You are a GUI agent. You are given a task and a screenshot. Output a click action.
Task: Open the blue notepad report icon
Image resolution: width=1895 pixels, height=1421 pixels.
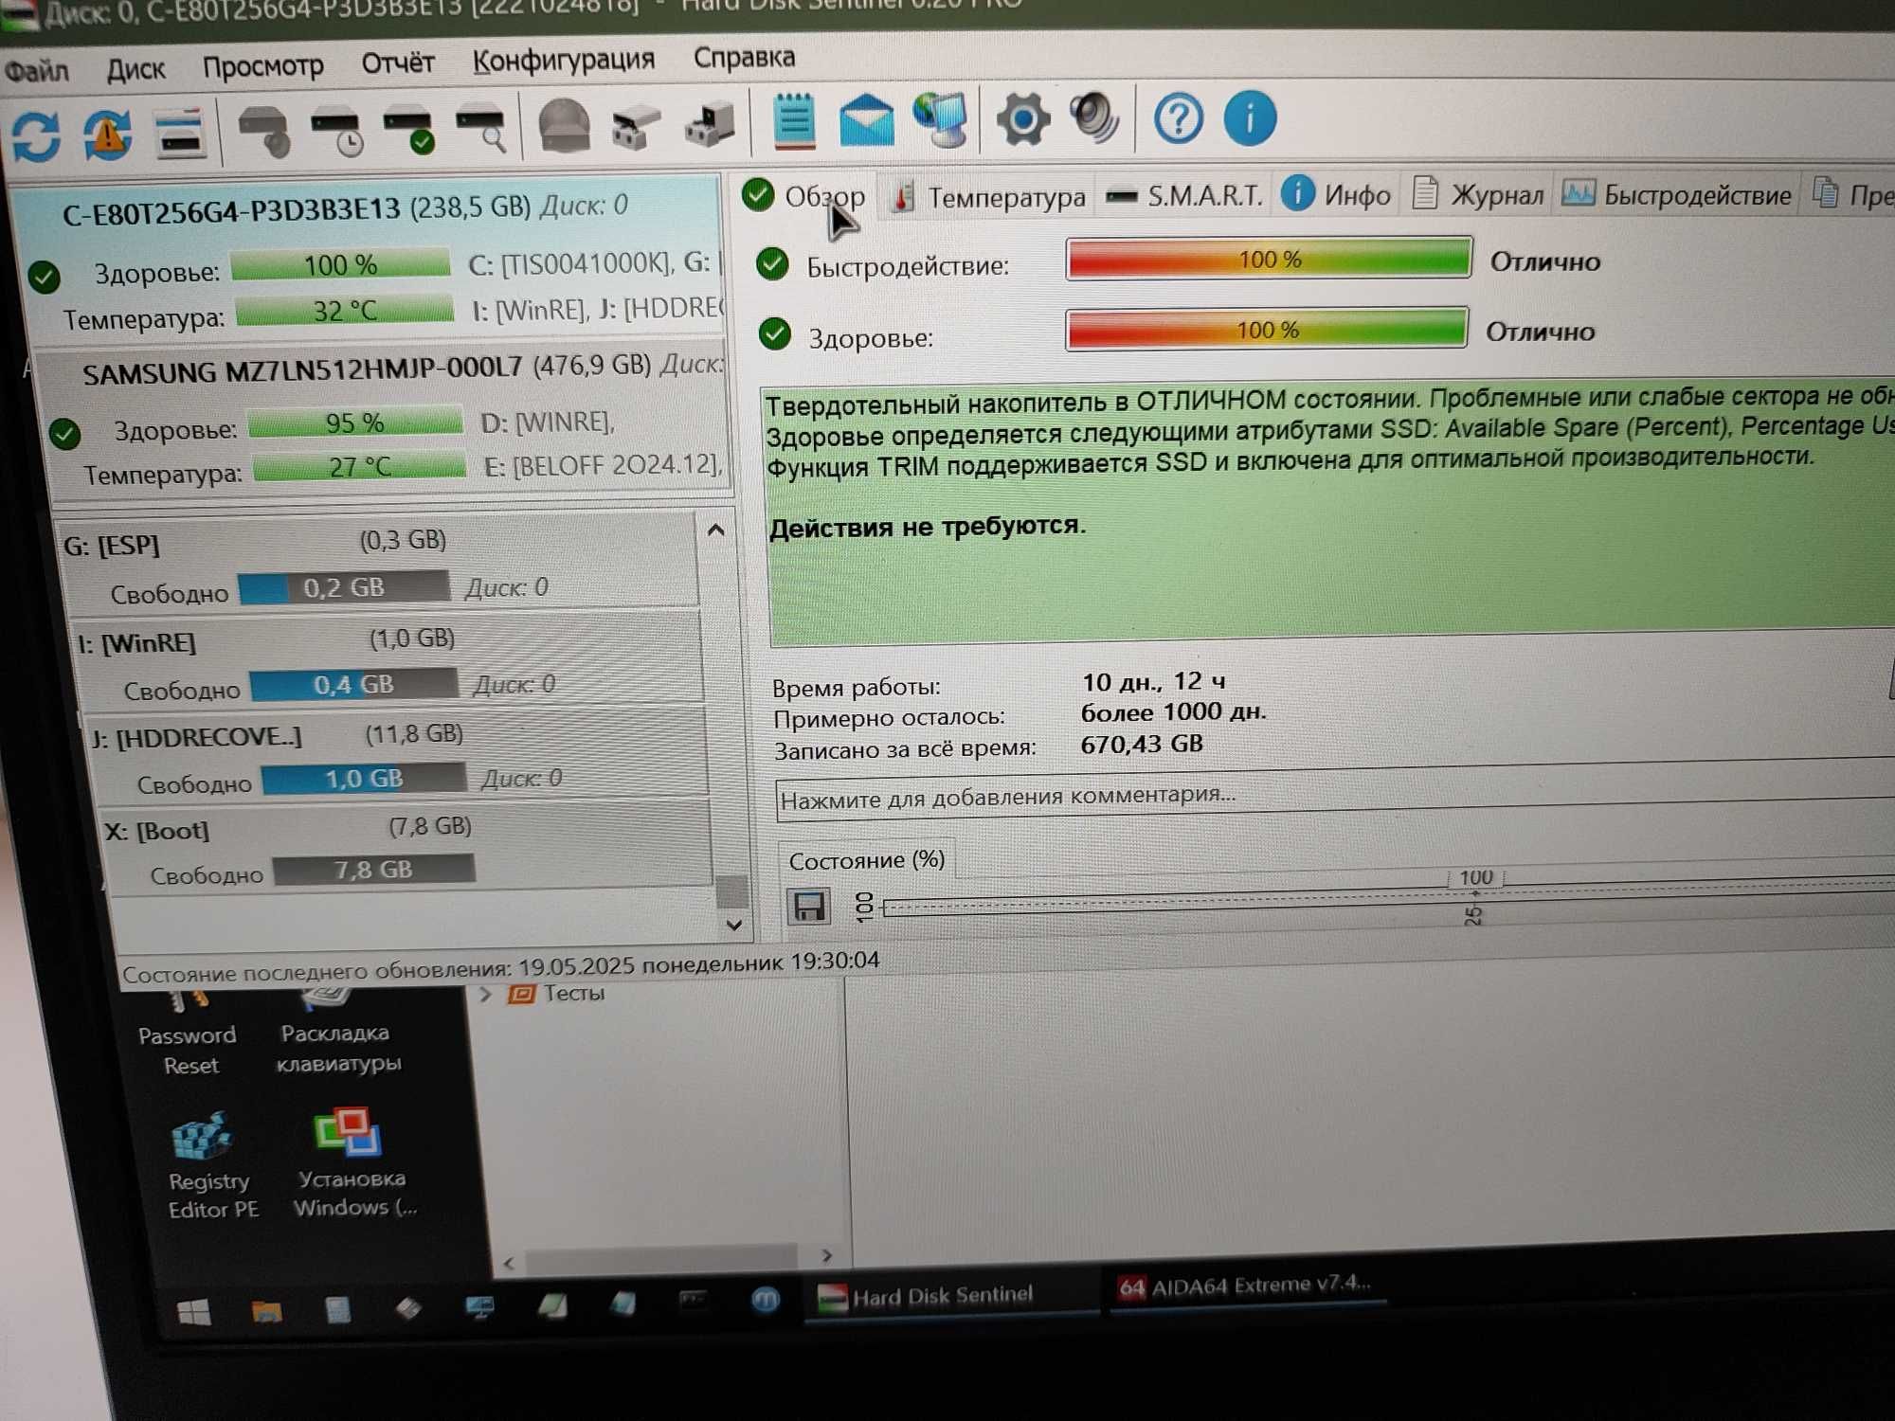pyautogui.click(x=794, y=121)
